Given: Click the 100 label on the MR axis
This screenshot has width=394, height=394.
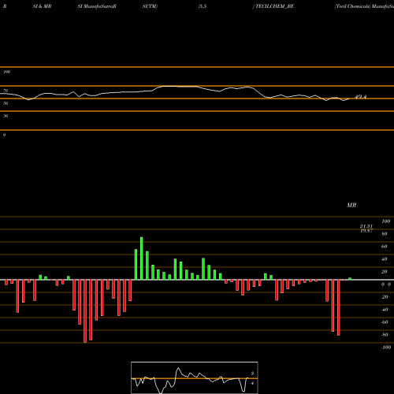Looking at the screenshot, I should coord(385,221).
